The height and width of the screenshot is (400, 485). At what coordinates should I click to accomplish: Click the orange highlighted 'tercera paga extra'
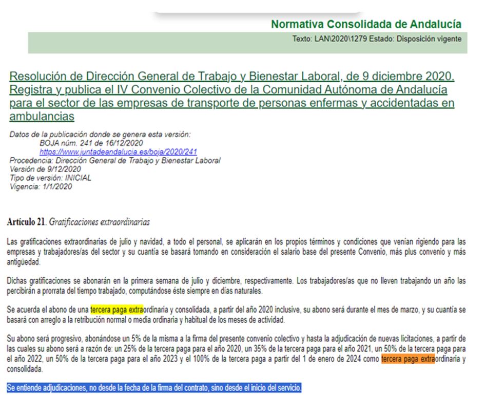[408, 358]
